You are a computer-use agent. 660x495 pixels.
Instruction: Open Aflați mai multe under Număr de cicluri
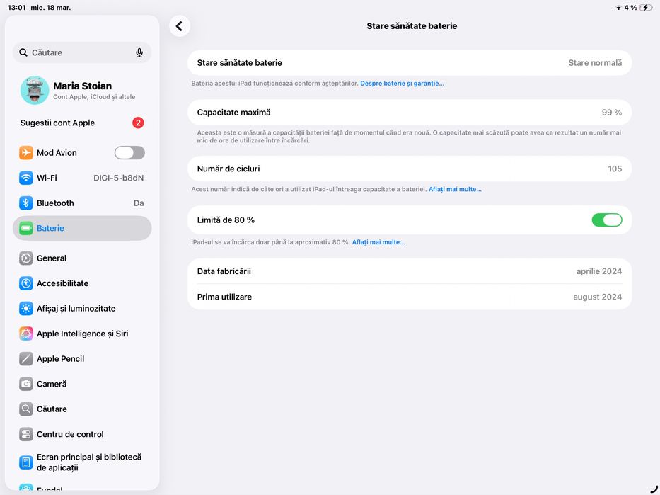click(x=455, y=189)
